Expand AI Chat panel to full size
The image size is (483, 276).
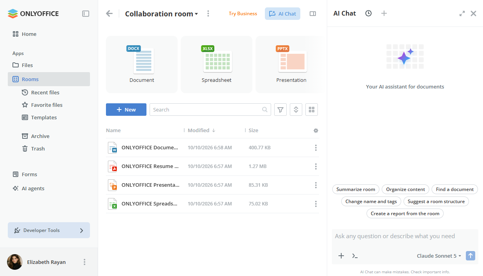462,13
